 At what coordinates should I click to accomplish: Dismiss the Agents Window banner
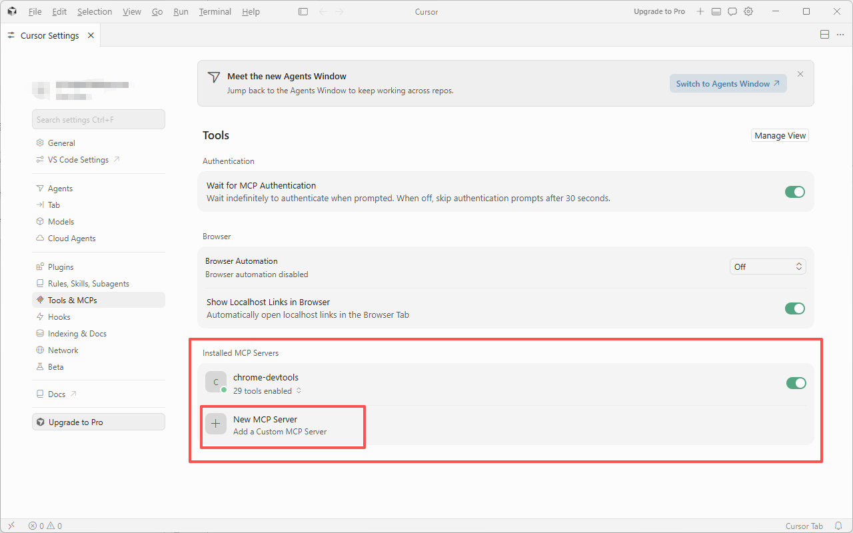pyautogui.click(x=800, y=74)
